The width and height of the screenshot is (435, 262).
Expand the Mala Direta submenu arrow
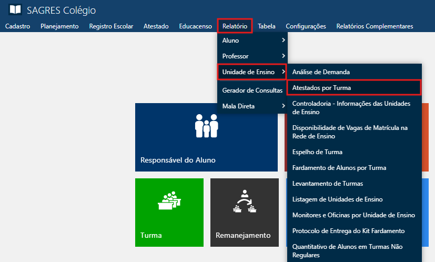pyautogui.click(x=283, y=106)
